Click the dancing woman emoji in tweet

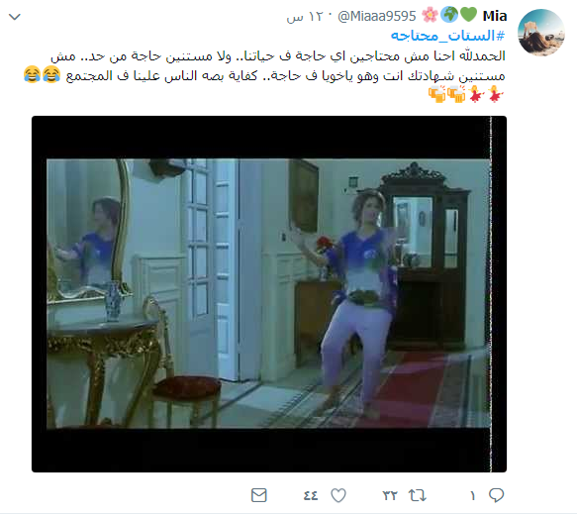[x=486, y=94]
